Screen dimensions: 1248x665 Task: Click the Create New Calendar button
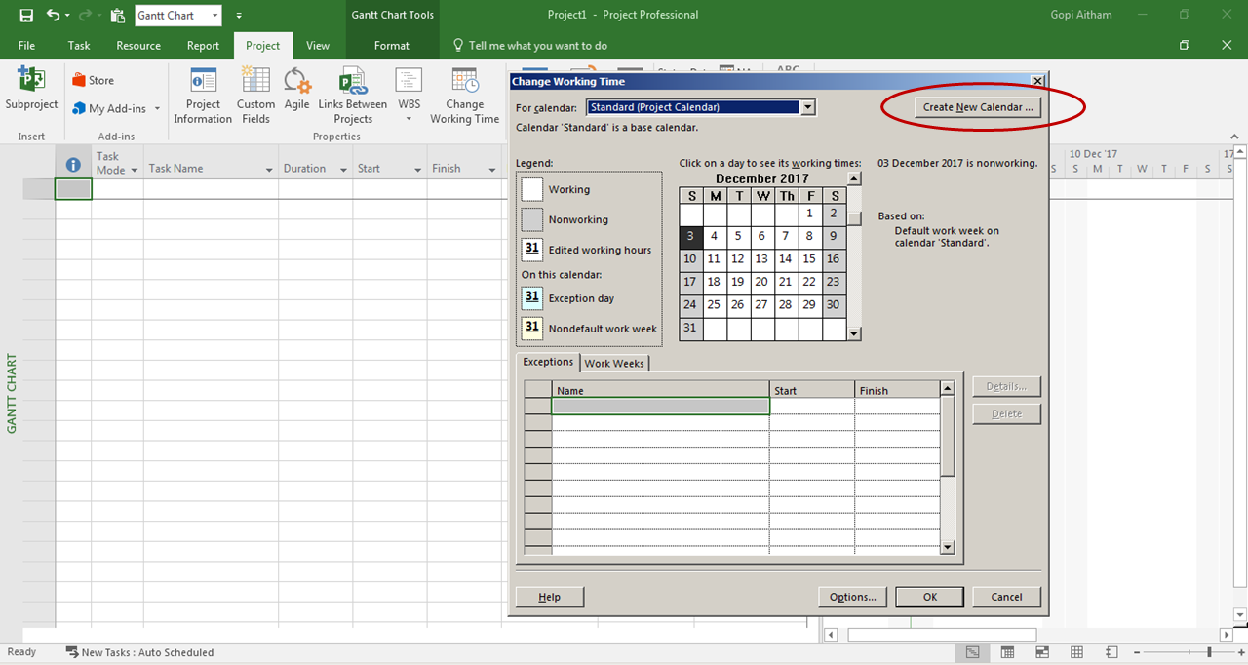(978, 107)
